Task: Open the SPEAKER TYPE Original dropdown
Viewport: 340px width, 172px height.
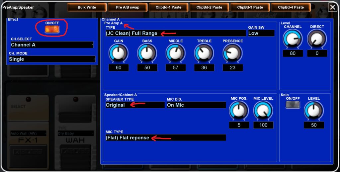Action: tap(135, 105)
